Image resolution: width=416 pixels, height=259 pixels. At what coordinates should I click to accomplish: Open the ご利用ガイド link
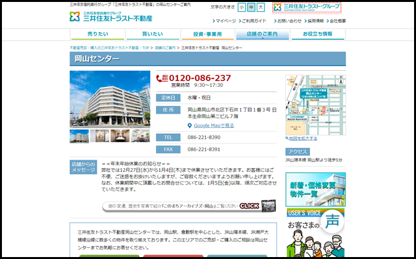(x=252, y=21)
